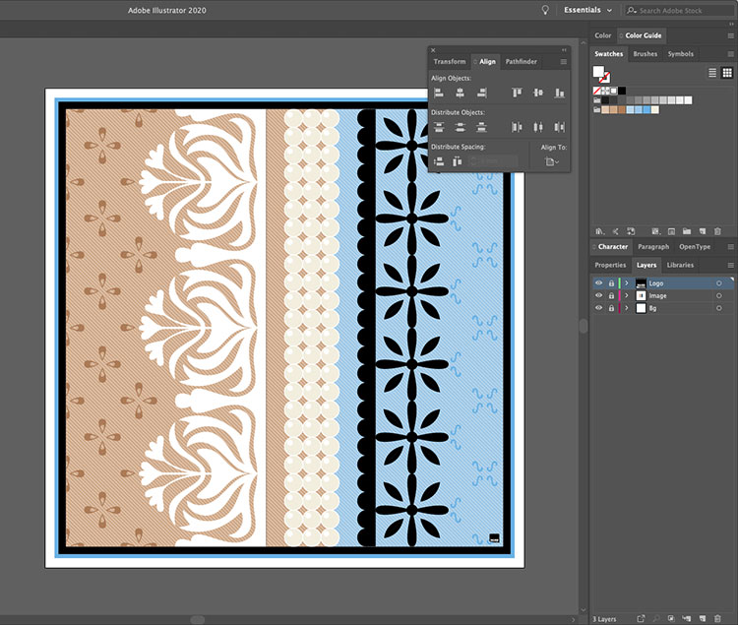
Task: Click the vertical align top icon
Action: 518,93
